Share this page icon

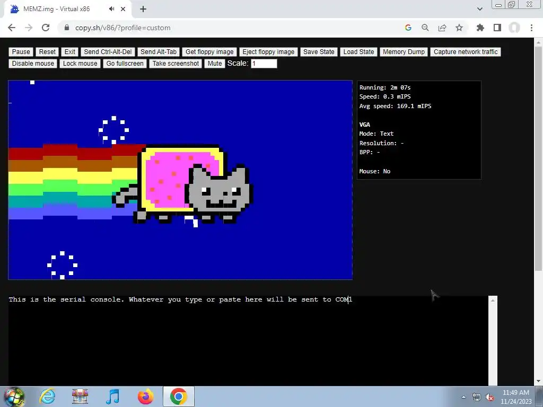click(442, 28)
